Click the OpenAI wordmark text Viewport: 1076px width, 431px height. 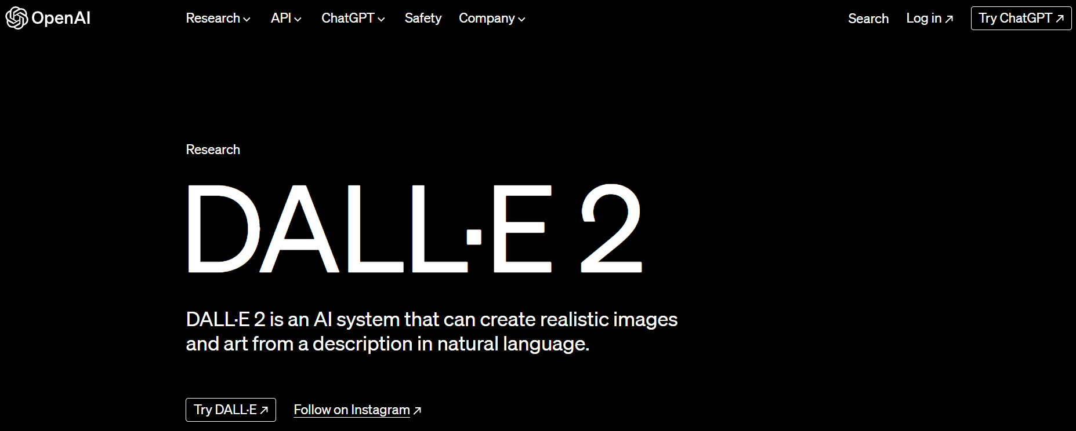[61, 19]
